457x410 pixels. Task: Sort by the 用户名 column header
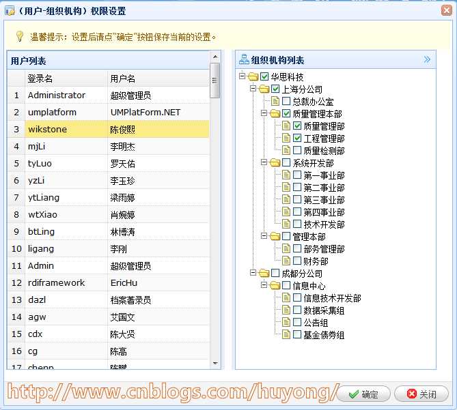click(x=158, y=78)
